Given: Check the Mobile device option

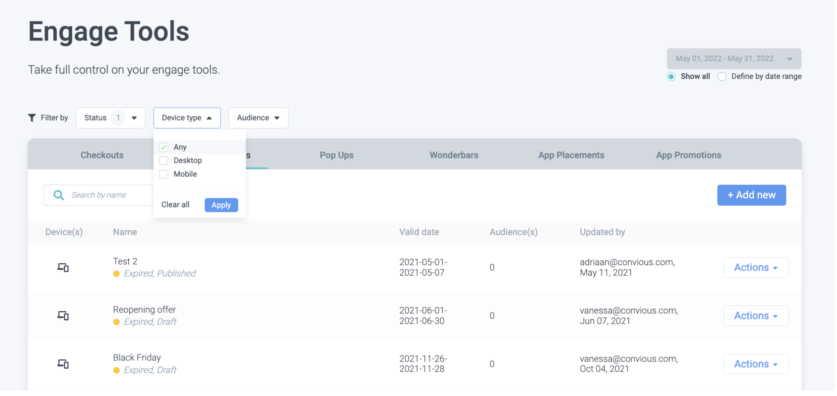Looking at the screenshot, I should click(x=164, y=174).
